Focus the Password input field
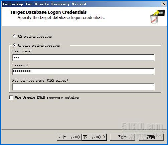168x145 pixels. point(84,71)
